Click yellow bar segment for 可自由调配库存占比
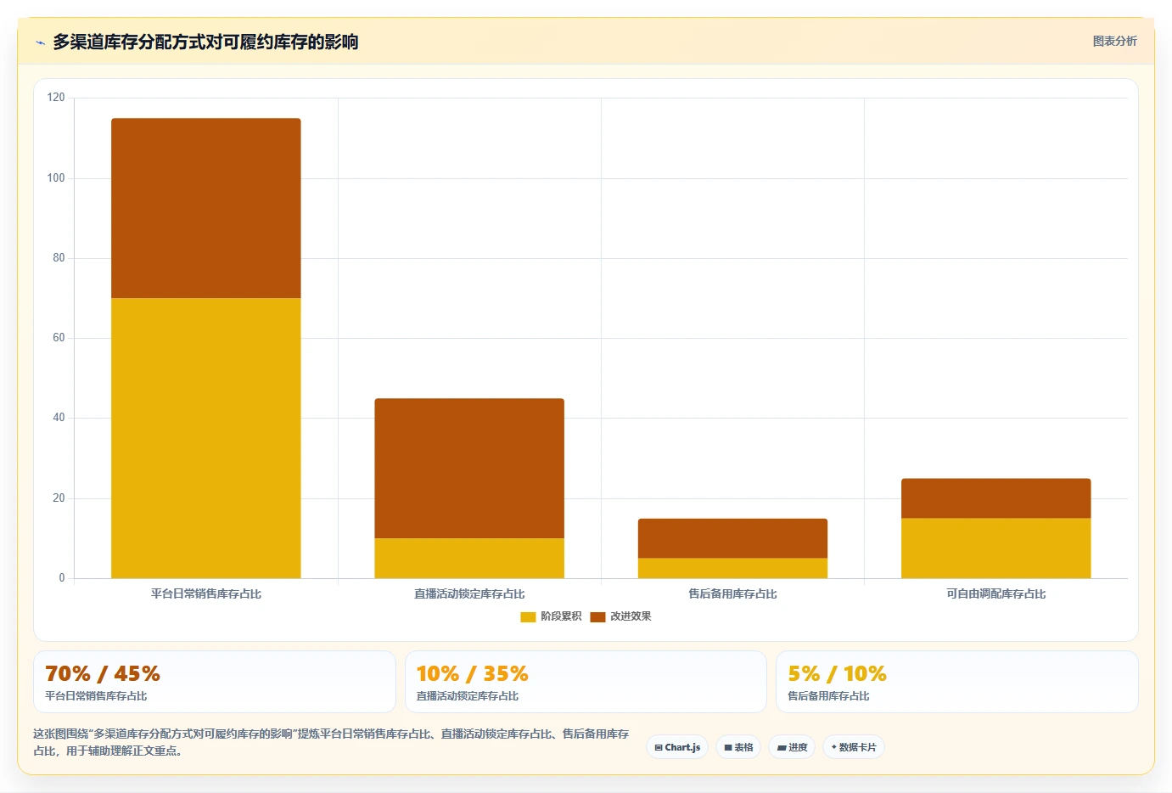Viewport: 1172px width, 793px height. pyautogui.click(x=996, y=548)
